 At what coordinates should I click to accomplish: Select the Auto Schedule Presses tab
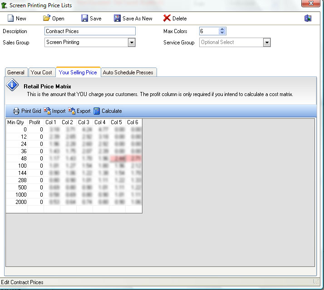[x=128, y=72]
